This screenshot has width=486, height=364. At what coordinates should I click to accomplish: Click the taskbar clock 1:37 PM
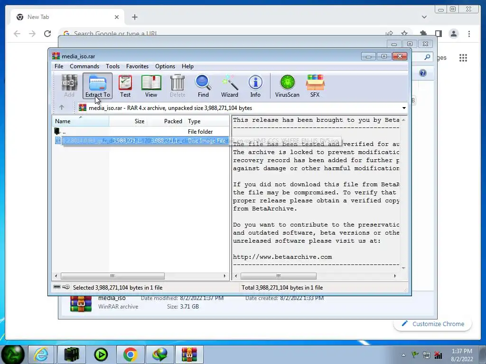coord(462,351)
